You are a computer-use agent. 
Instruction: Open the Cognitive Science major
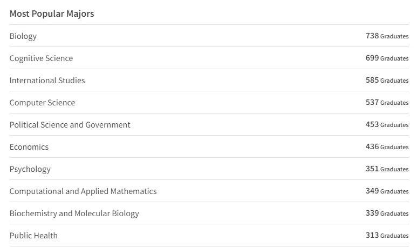tap(41, 58)
